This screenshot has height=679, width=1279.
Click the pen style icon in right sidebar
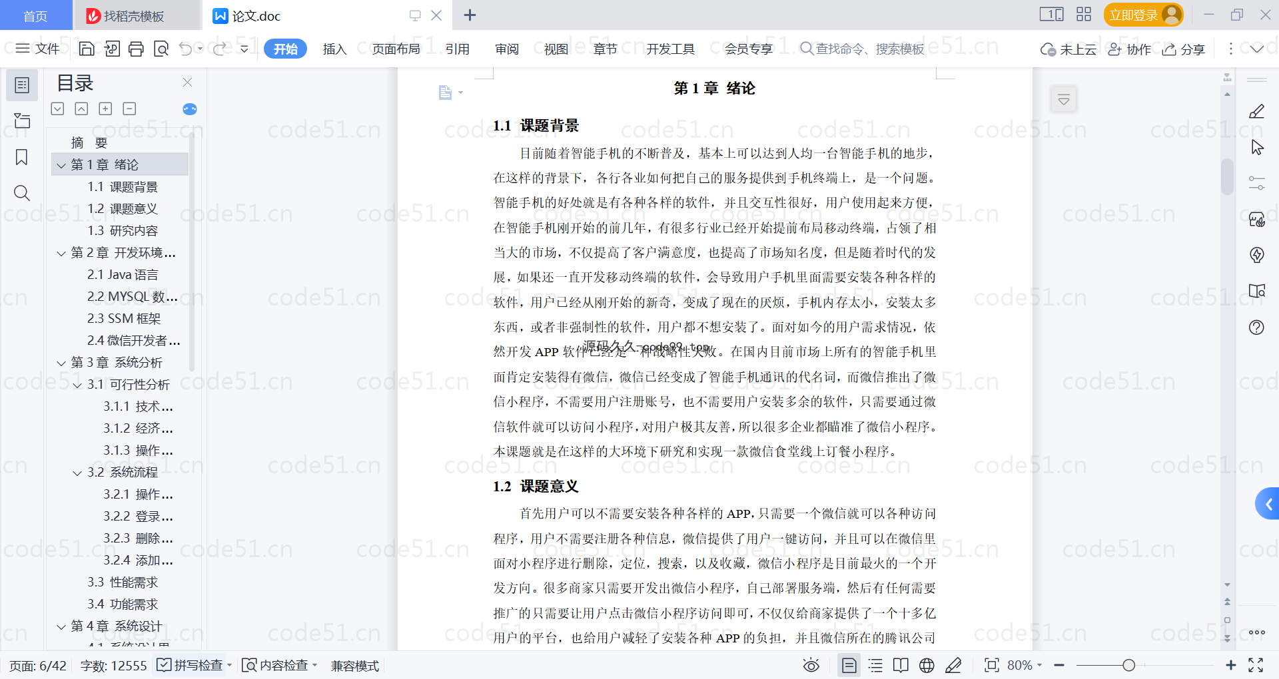(1256, 111)
